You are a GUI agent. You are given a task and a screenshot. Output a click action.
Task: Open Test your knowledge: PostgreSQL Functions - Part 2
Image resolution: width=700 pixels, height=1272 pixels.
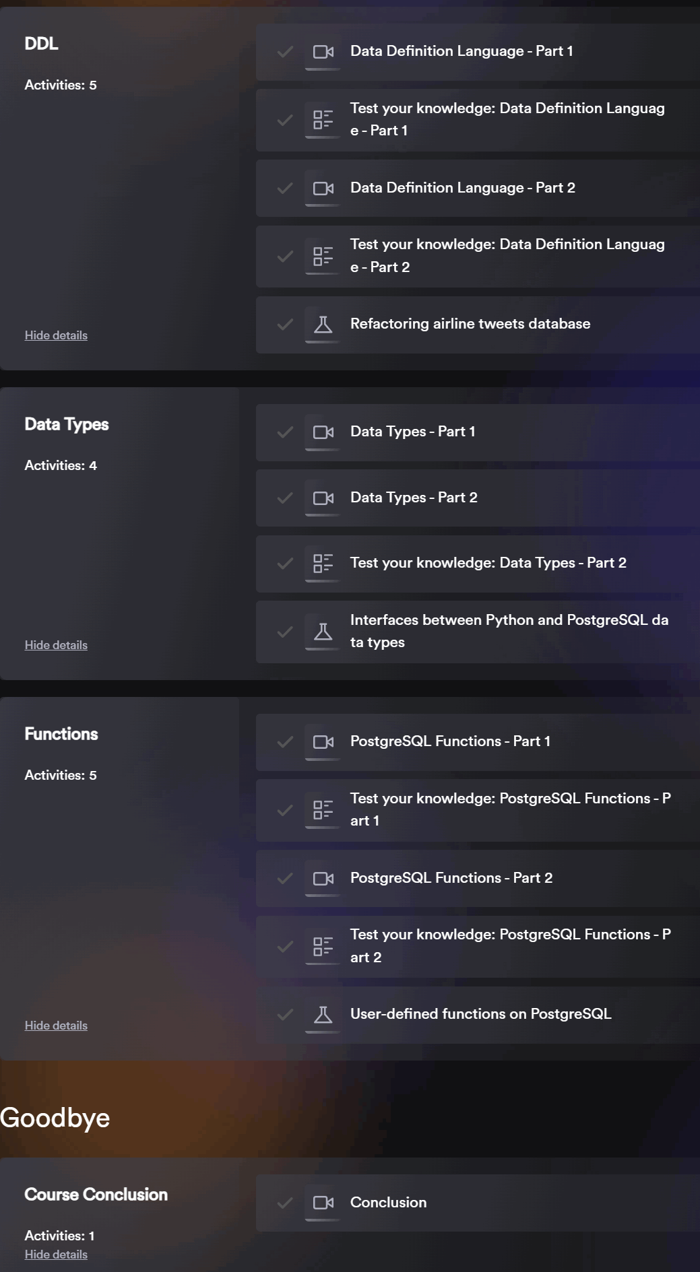click(x=478, y=947)
